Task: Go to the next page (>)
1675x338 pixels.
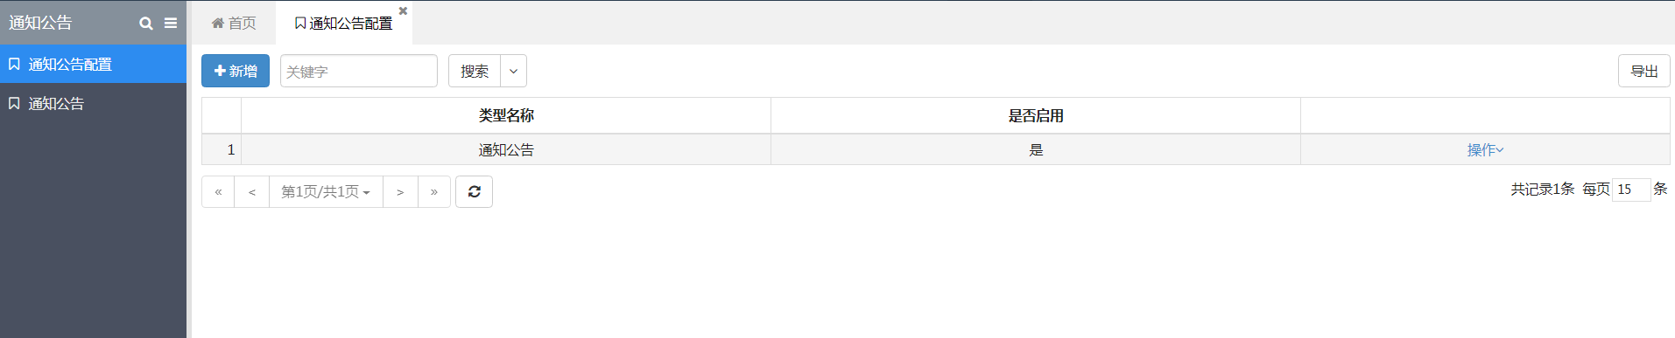Action: pos(400,192)
